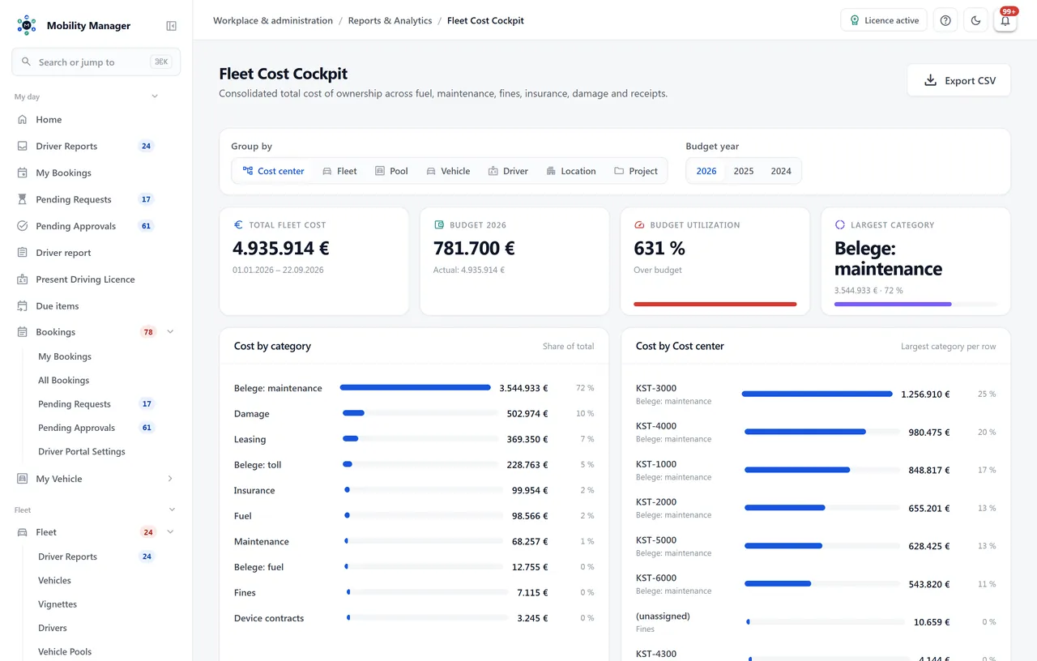Open Vehicle Pools under Fleet
Screen dimensions: 1037x661
click(x=65, y=651)
